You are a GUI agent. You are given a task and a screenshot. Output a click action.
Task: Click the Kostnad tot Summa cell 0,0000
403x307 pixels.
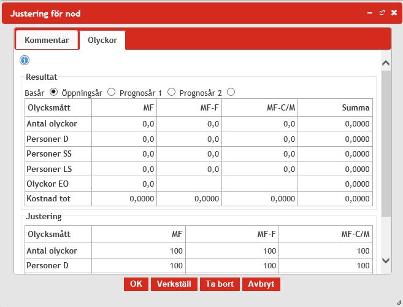click(335, 199)
